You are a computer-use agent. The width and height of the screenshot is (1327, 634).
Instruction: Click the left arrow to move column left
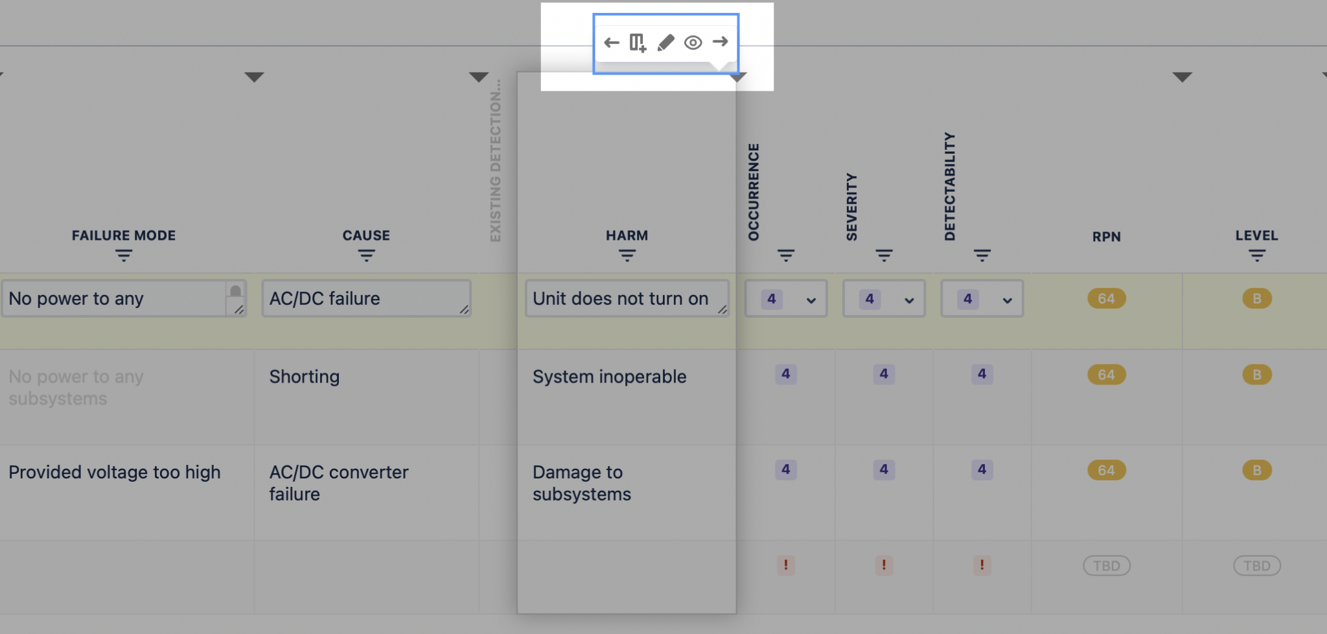(x=611, y=42)
